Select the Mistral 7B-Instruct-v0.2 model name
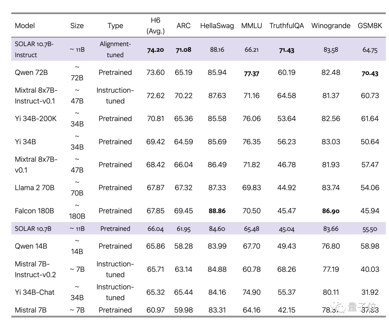The height and width of the screenshot is (324, 389). pyautogui.click(x=35, y=269)
